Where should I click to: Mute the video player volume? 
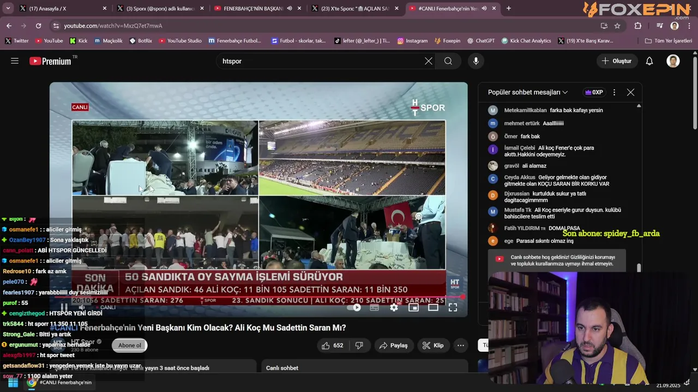click(x=82, y=307)
